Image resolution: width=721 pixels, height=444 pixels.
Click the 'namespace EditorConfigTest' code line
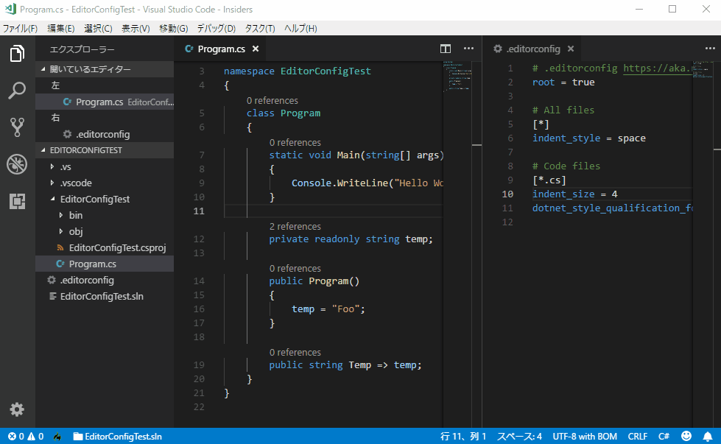[x=297, y=71]
